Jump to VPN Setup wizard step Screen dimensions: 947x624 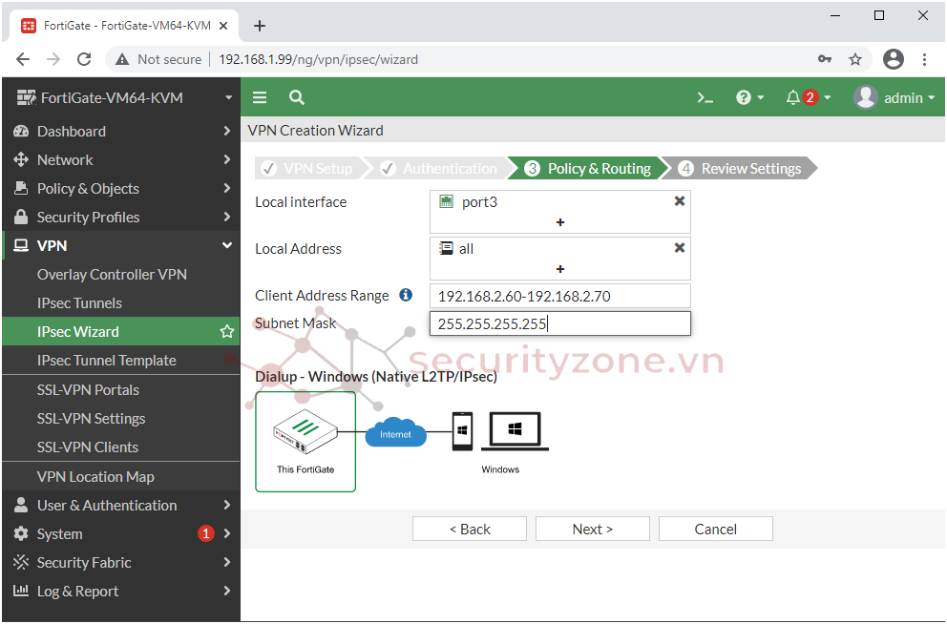(307, 169)
